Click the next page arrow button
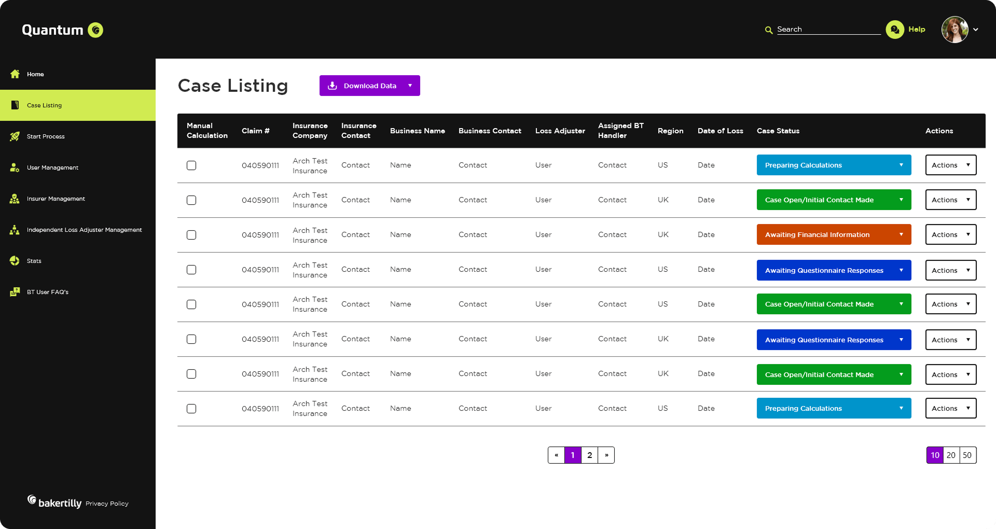 point(606,455)
